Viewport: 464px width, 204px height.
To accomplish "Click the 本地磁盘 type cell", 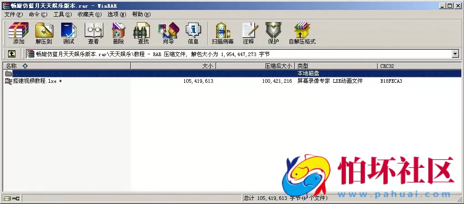I will click(308, 73).
